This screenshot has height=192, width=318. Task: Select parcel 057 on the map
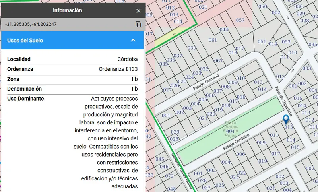tap(240, 20)
